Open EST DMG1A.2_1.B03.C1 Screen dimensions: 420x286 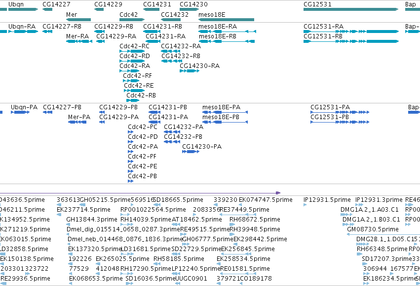click(x=371, y=220)
